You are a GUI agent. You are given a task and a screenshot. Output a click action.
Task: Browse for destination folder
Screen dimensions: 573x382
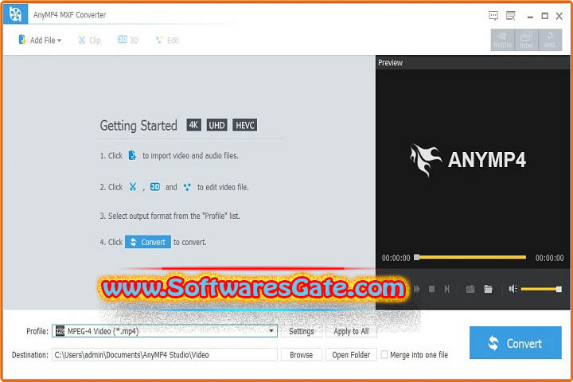click(302, 355)
